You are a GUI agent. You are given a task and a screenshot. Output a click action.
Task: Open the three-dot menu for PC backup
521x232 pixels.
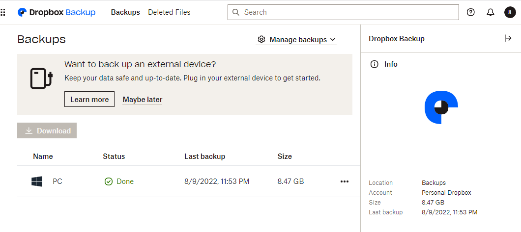[x=345, y=181]
